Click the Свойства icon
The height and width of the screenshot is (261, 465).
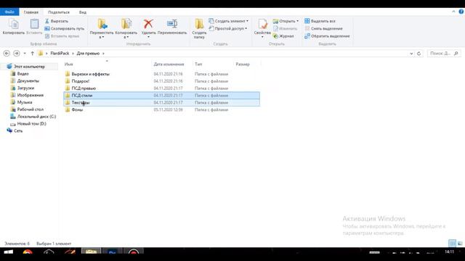click(262, 24)
